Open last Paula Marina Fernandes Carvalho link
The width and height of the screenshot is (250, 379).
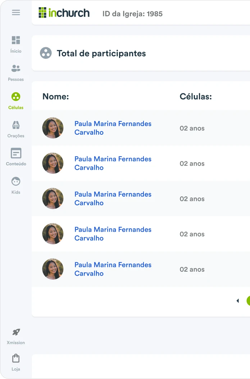pos(113,269)
